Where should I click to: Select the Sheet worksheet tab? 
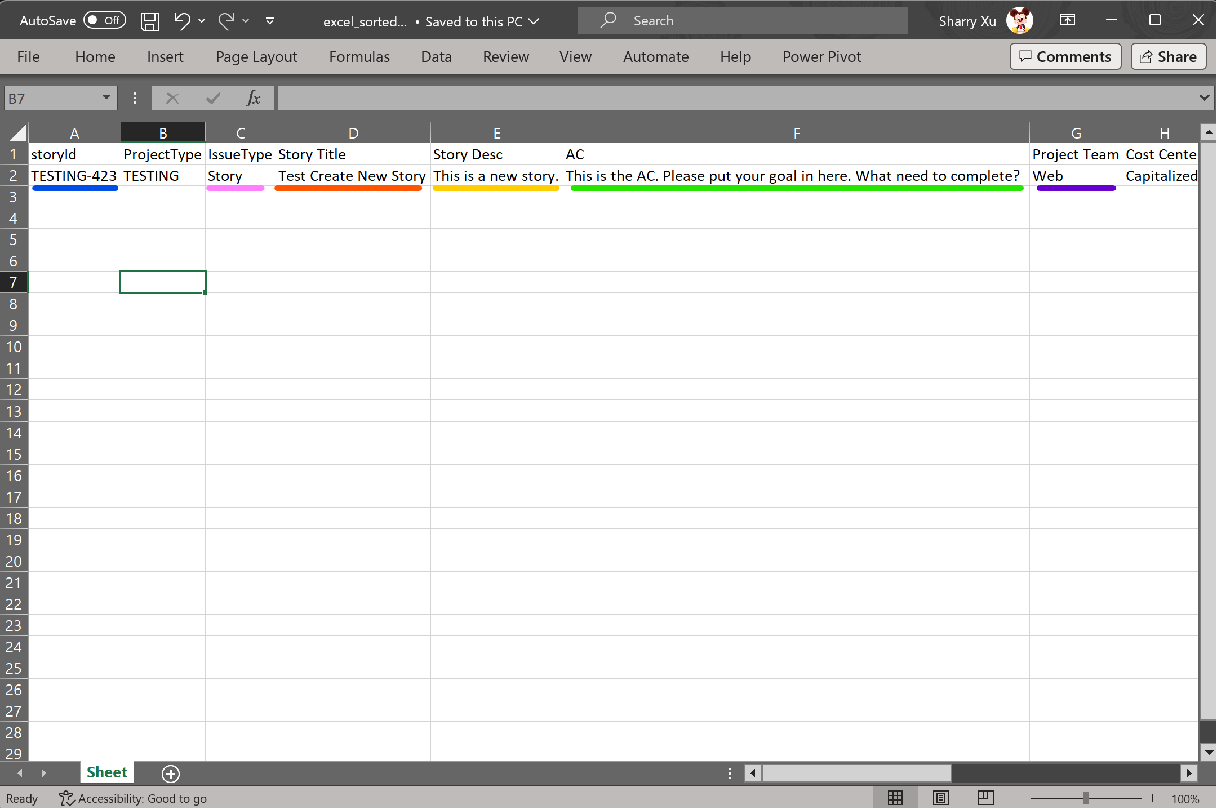click(x=107, y=772)
